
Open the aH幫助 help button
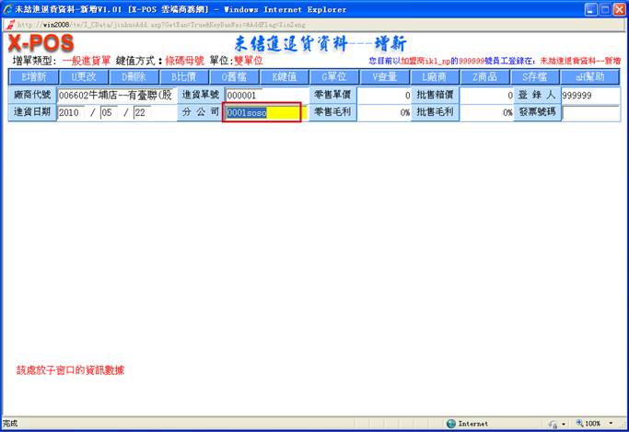point(590,77)
